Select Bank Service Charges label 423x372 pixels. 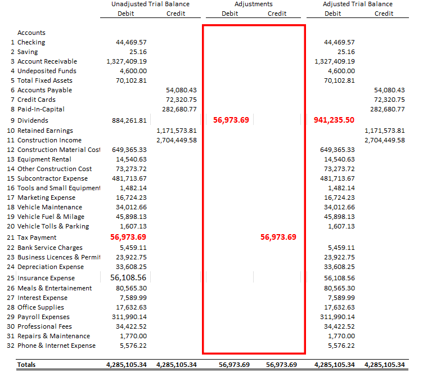pyautogui.click(x=50, y=248)
